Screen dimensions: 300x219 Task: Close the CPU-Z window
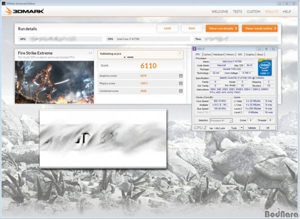(273, 49)
